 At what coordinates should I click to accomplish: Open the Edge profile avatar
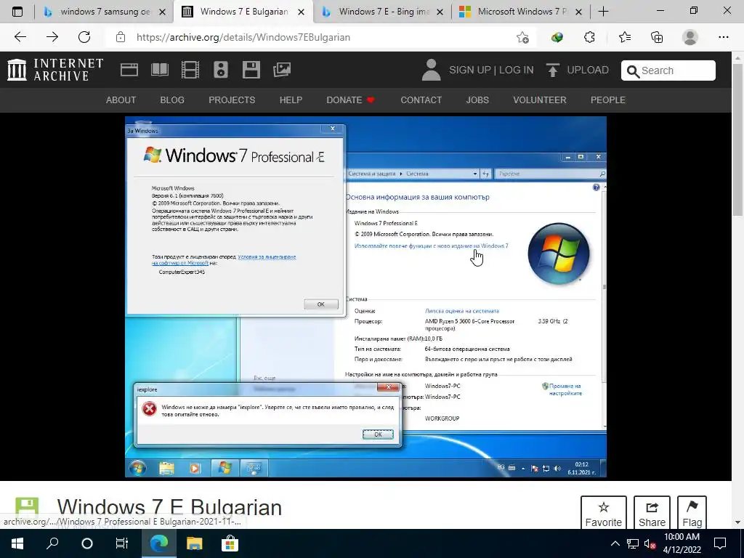(x=690, y=37)
